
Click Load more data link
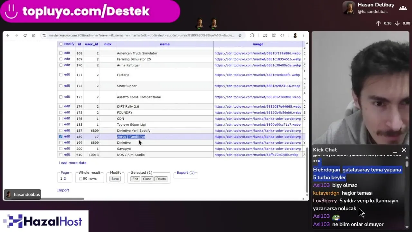tap(73, 163)
